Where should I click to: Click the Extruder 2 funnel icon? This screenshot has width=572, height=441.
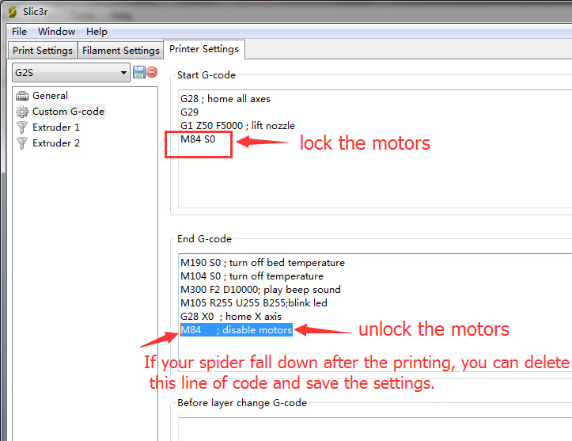pyautogui.click(x=22, y=143)
